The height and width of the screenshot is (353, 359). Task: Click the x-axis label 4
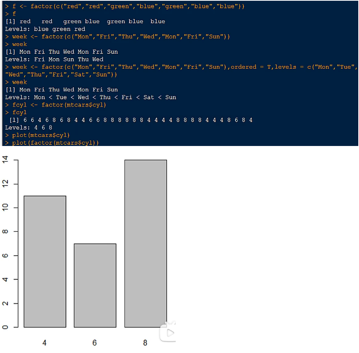point(44,342)
